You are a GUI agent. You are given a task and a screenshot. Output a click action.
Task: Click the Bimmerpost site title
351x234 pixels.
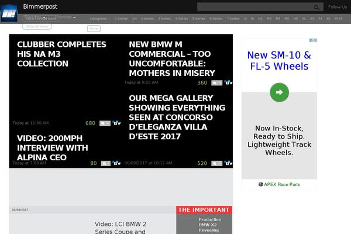pos(40,6)
